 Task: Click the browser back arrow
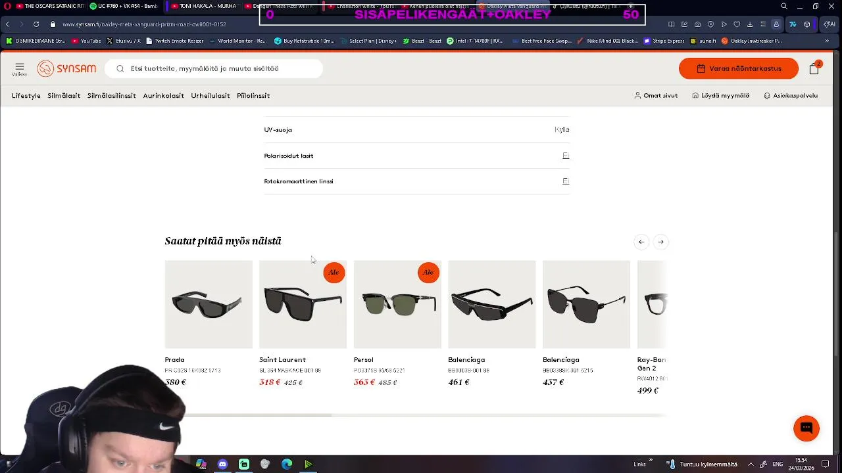pos(7,24)
